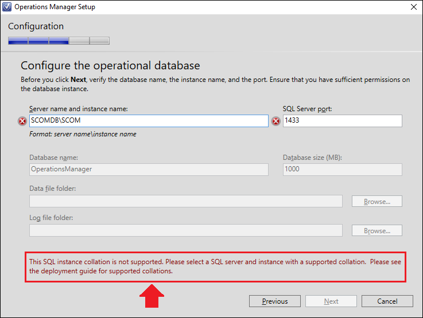
Task: Click the Log file folder text box
Action: (186, 230)
